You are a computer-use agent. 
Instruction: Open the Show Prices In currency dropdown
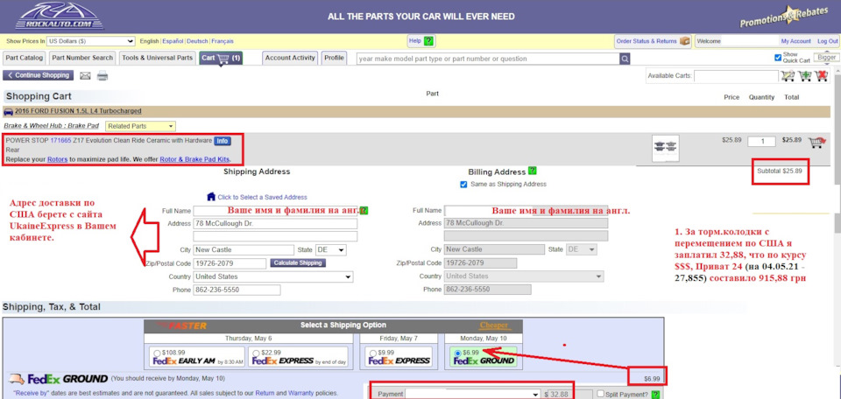(x=90, y=41)
